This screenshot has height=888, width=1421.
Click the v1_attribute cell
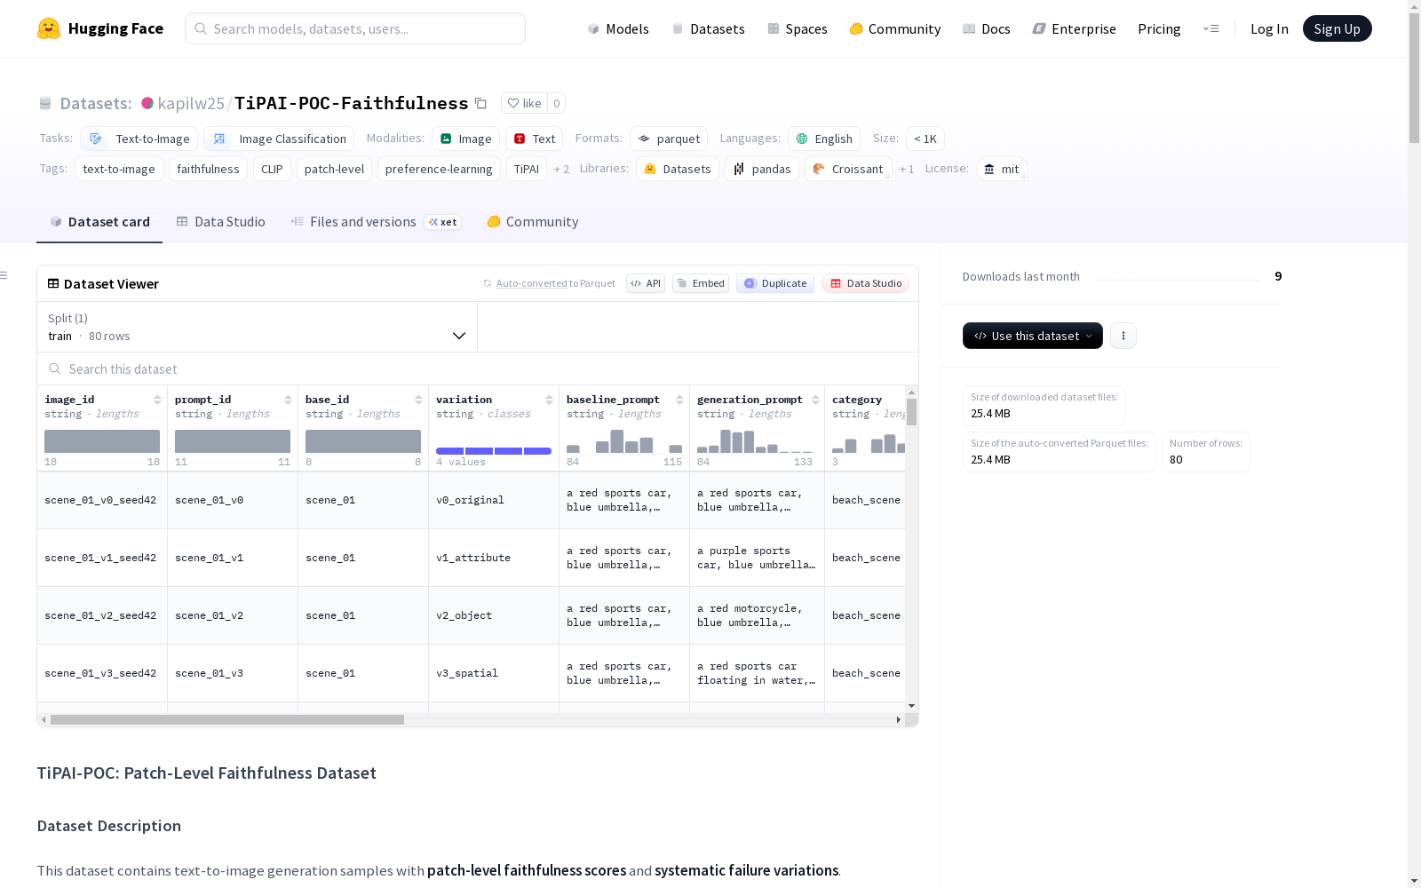[x=494, y=558]
